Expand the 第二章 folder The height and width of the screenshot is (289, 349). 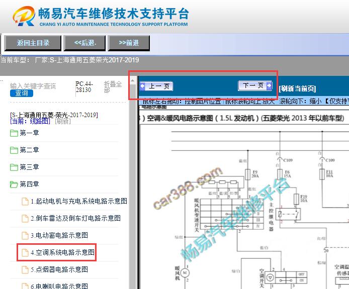[29, 150]
